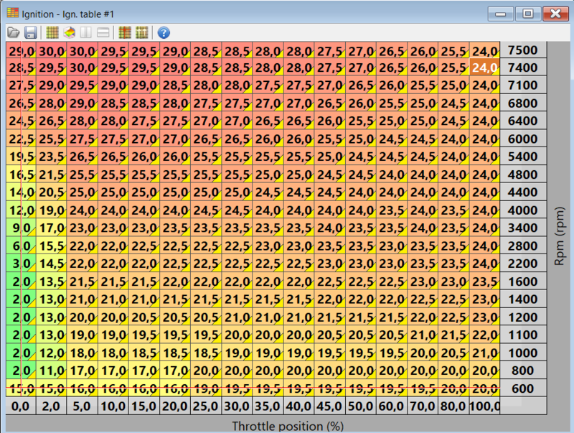The width and height of the screenshot is (574, 433).
Task: Open Help with the blue question mark
Action: [x=164, y=32]
